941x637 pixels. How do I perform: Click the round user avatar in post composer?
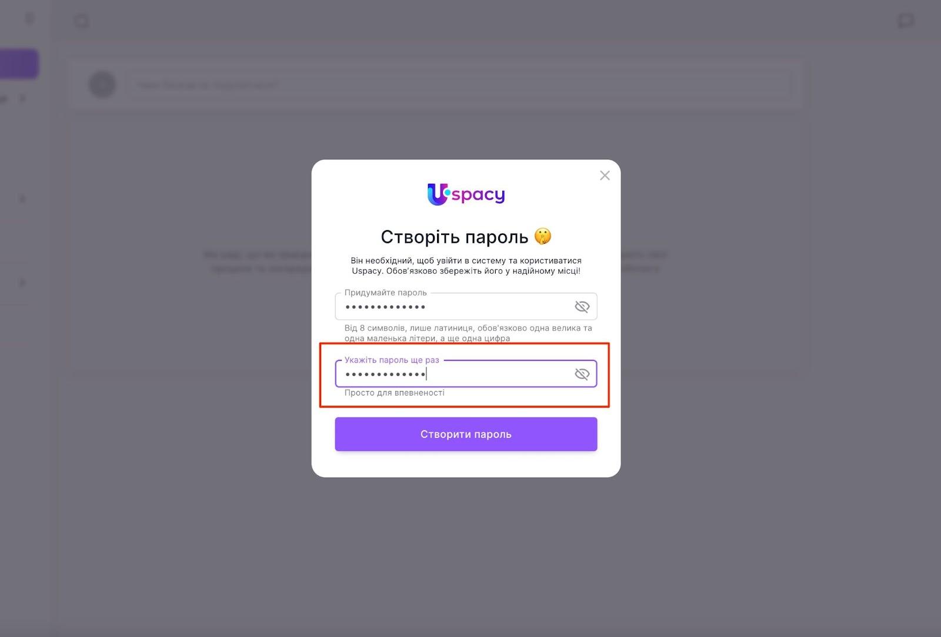click(102, 85)
